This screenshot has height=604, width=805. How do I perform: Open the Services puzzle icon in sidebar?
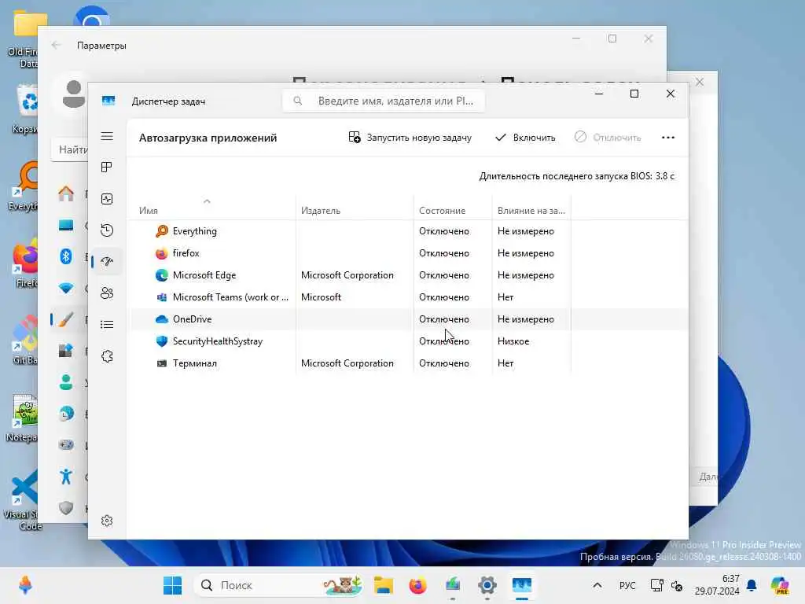coord(107,356)
